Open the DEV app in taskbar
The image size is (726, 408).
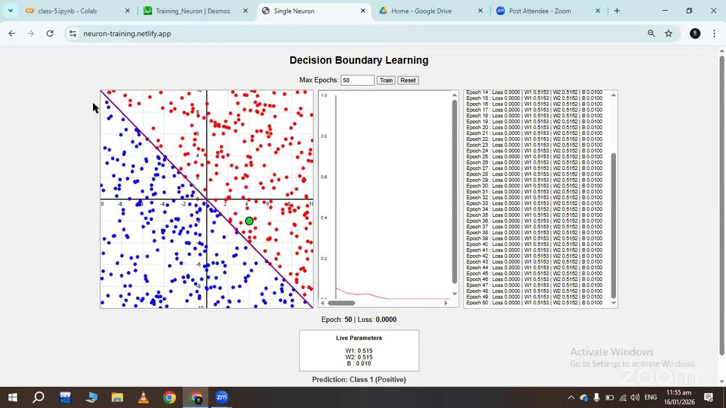click(x=65, y=397)
